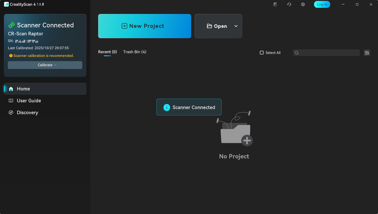Click the sort order icon beside search
378x214 pixels.
click(367, 53)
